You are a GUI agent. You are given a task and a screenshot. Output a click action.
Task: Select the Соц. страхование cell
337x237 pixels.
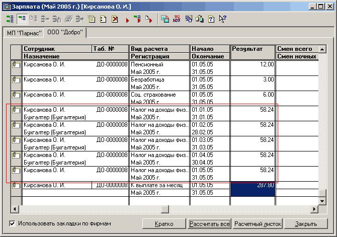159,95
